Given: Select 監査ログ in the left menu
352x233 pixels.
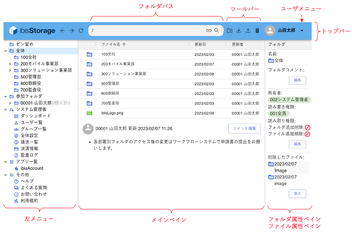Looking at the screenshot, I should click(29, 155).
